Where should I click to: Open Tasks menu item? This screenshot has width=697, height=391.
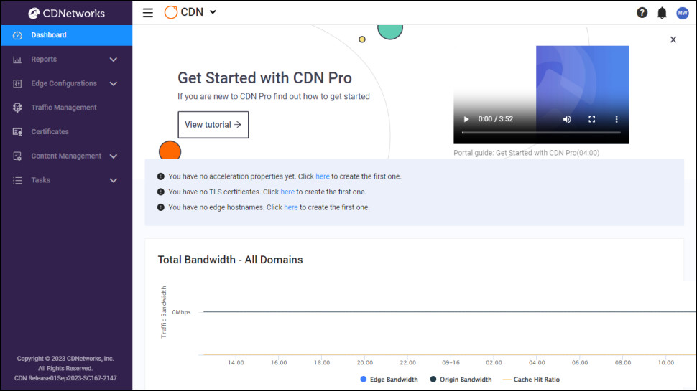(x=67, y=180)
